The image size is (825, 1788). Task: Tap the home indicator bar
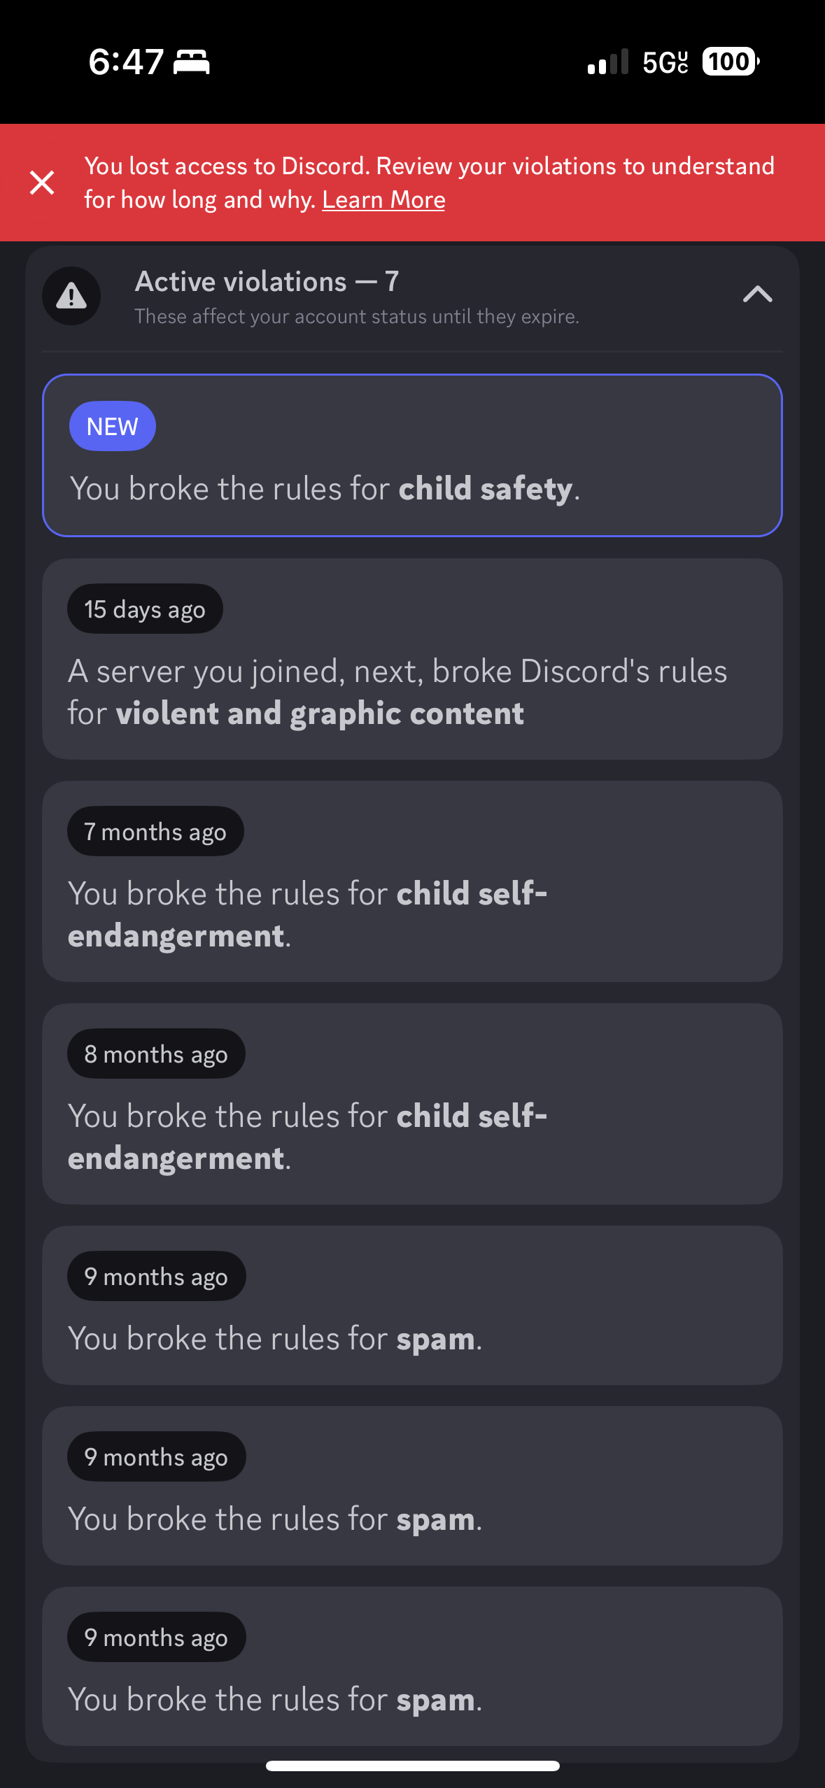coord(412,1766)
